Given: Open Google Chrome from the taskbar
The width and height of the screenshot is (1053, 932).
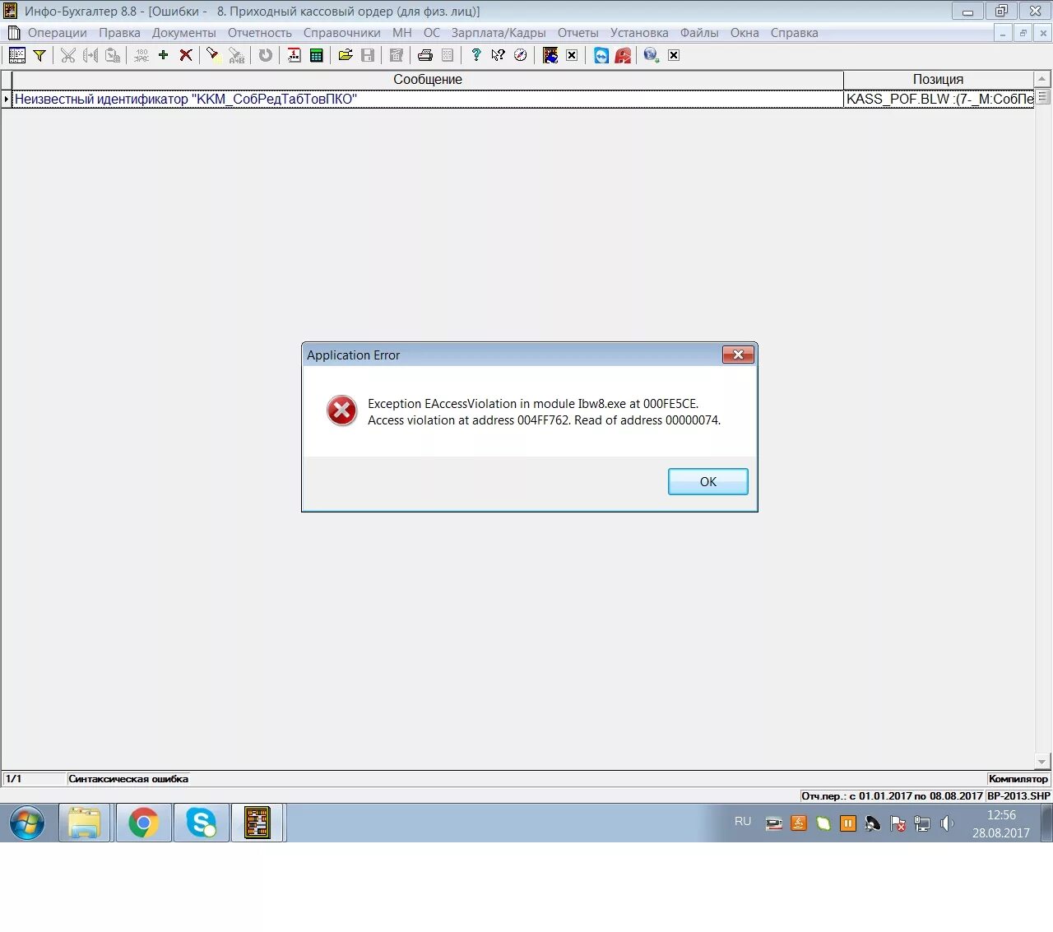Looking at the screenshot, I should tap(143, 823).
